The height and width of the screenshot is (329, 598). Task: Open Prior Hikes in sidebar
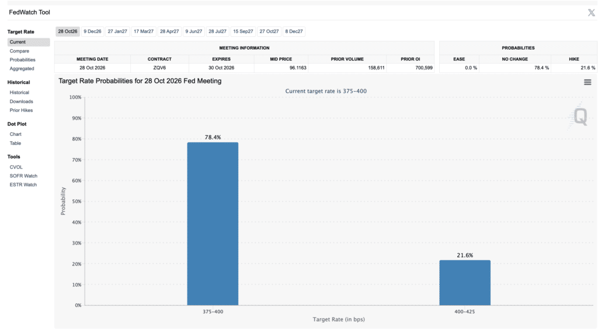pos(22,110)
